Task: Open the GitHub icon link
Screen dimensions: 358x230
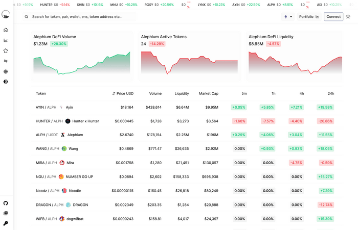Action: point(6,203)
